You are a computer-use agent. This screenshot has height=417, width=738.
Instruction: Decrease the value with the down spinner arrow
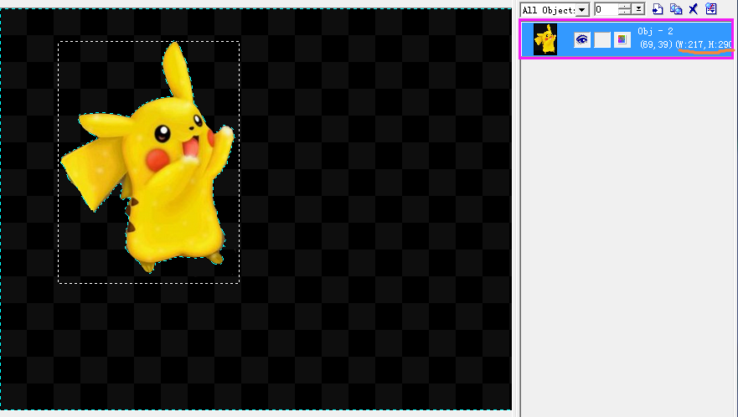[625, 13]
